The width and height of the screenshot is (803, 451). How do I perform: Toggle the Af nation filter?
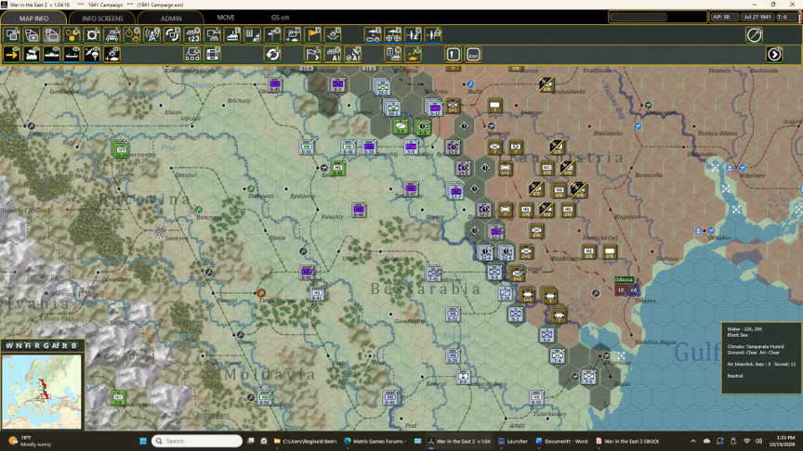(x=56, y=345)
